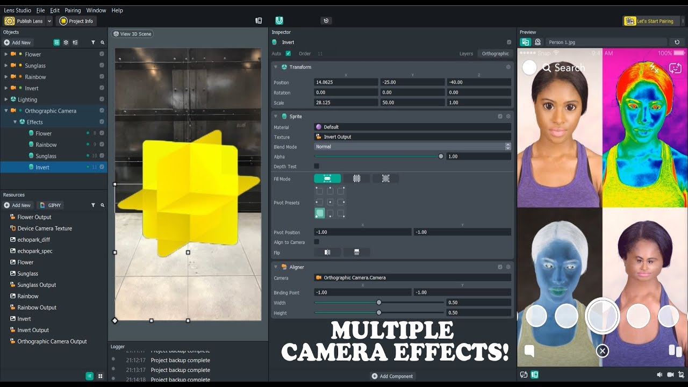
Task: Click Let's Start Pairing button
Action: click(x=650, y=21)
